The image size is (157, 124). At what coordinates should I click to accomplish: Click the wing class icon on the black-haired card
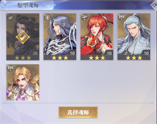click(11, 18)
